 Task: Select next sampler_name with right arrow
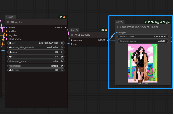click(x=62, y=61)
